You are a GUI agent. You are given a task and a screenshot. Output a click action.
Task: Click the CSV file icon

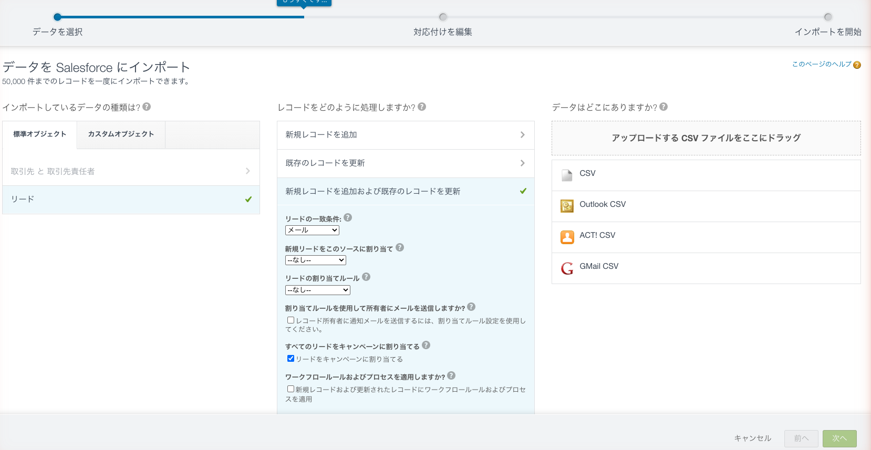click(x=567, y=175)
